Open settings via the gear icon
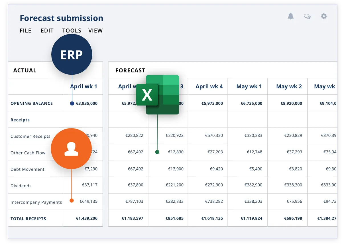Screen dimensions: 342x244 coord(324,16)
